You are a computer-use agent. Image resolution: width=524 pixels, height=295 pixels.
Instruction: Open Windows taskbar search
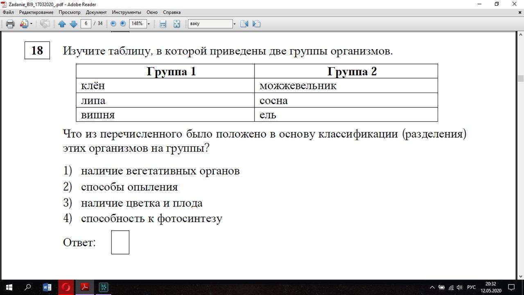[x=27, y=287]
